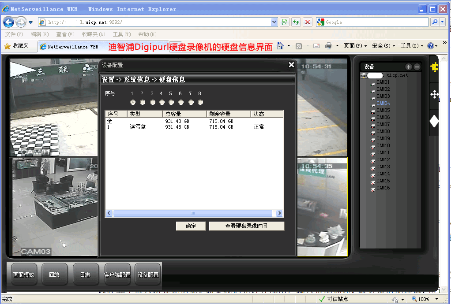Select disk radio button 1
The width and height of the screenshot is (451, 304).
pyautogui.click(x=133, y=102)
